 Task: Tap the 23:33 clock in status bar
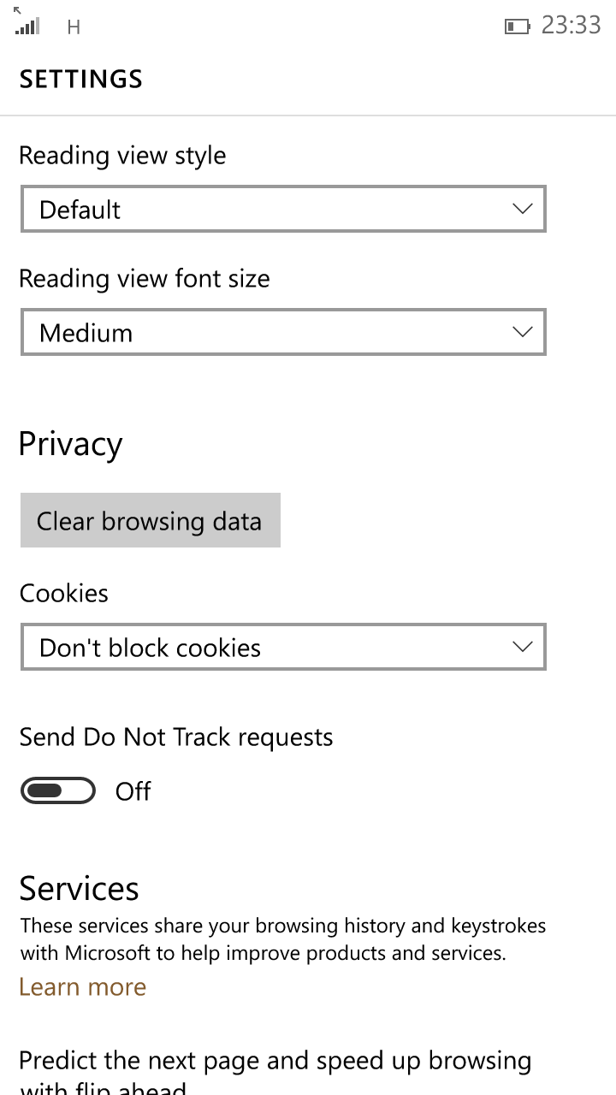pyautogui.click(x=572, y=26)
